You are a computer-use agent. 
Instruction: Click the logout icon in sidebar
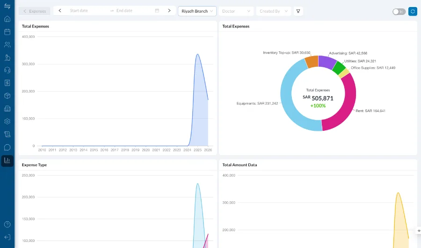7,237
